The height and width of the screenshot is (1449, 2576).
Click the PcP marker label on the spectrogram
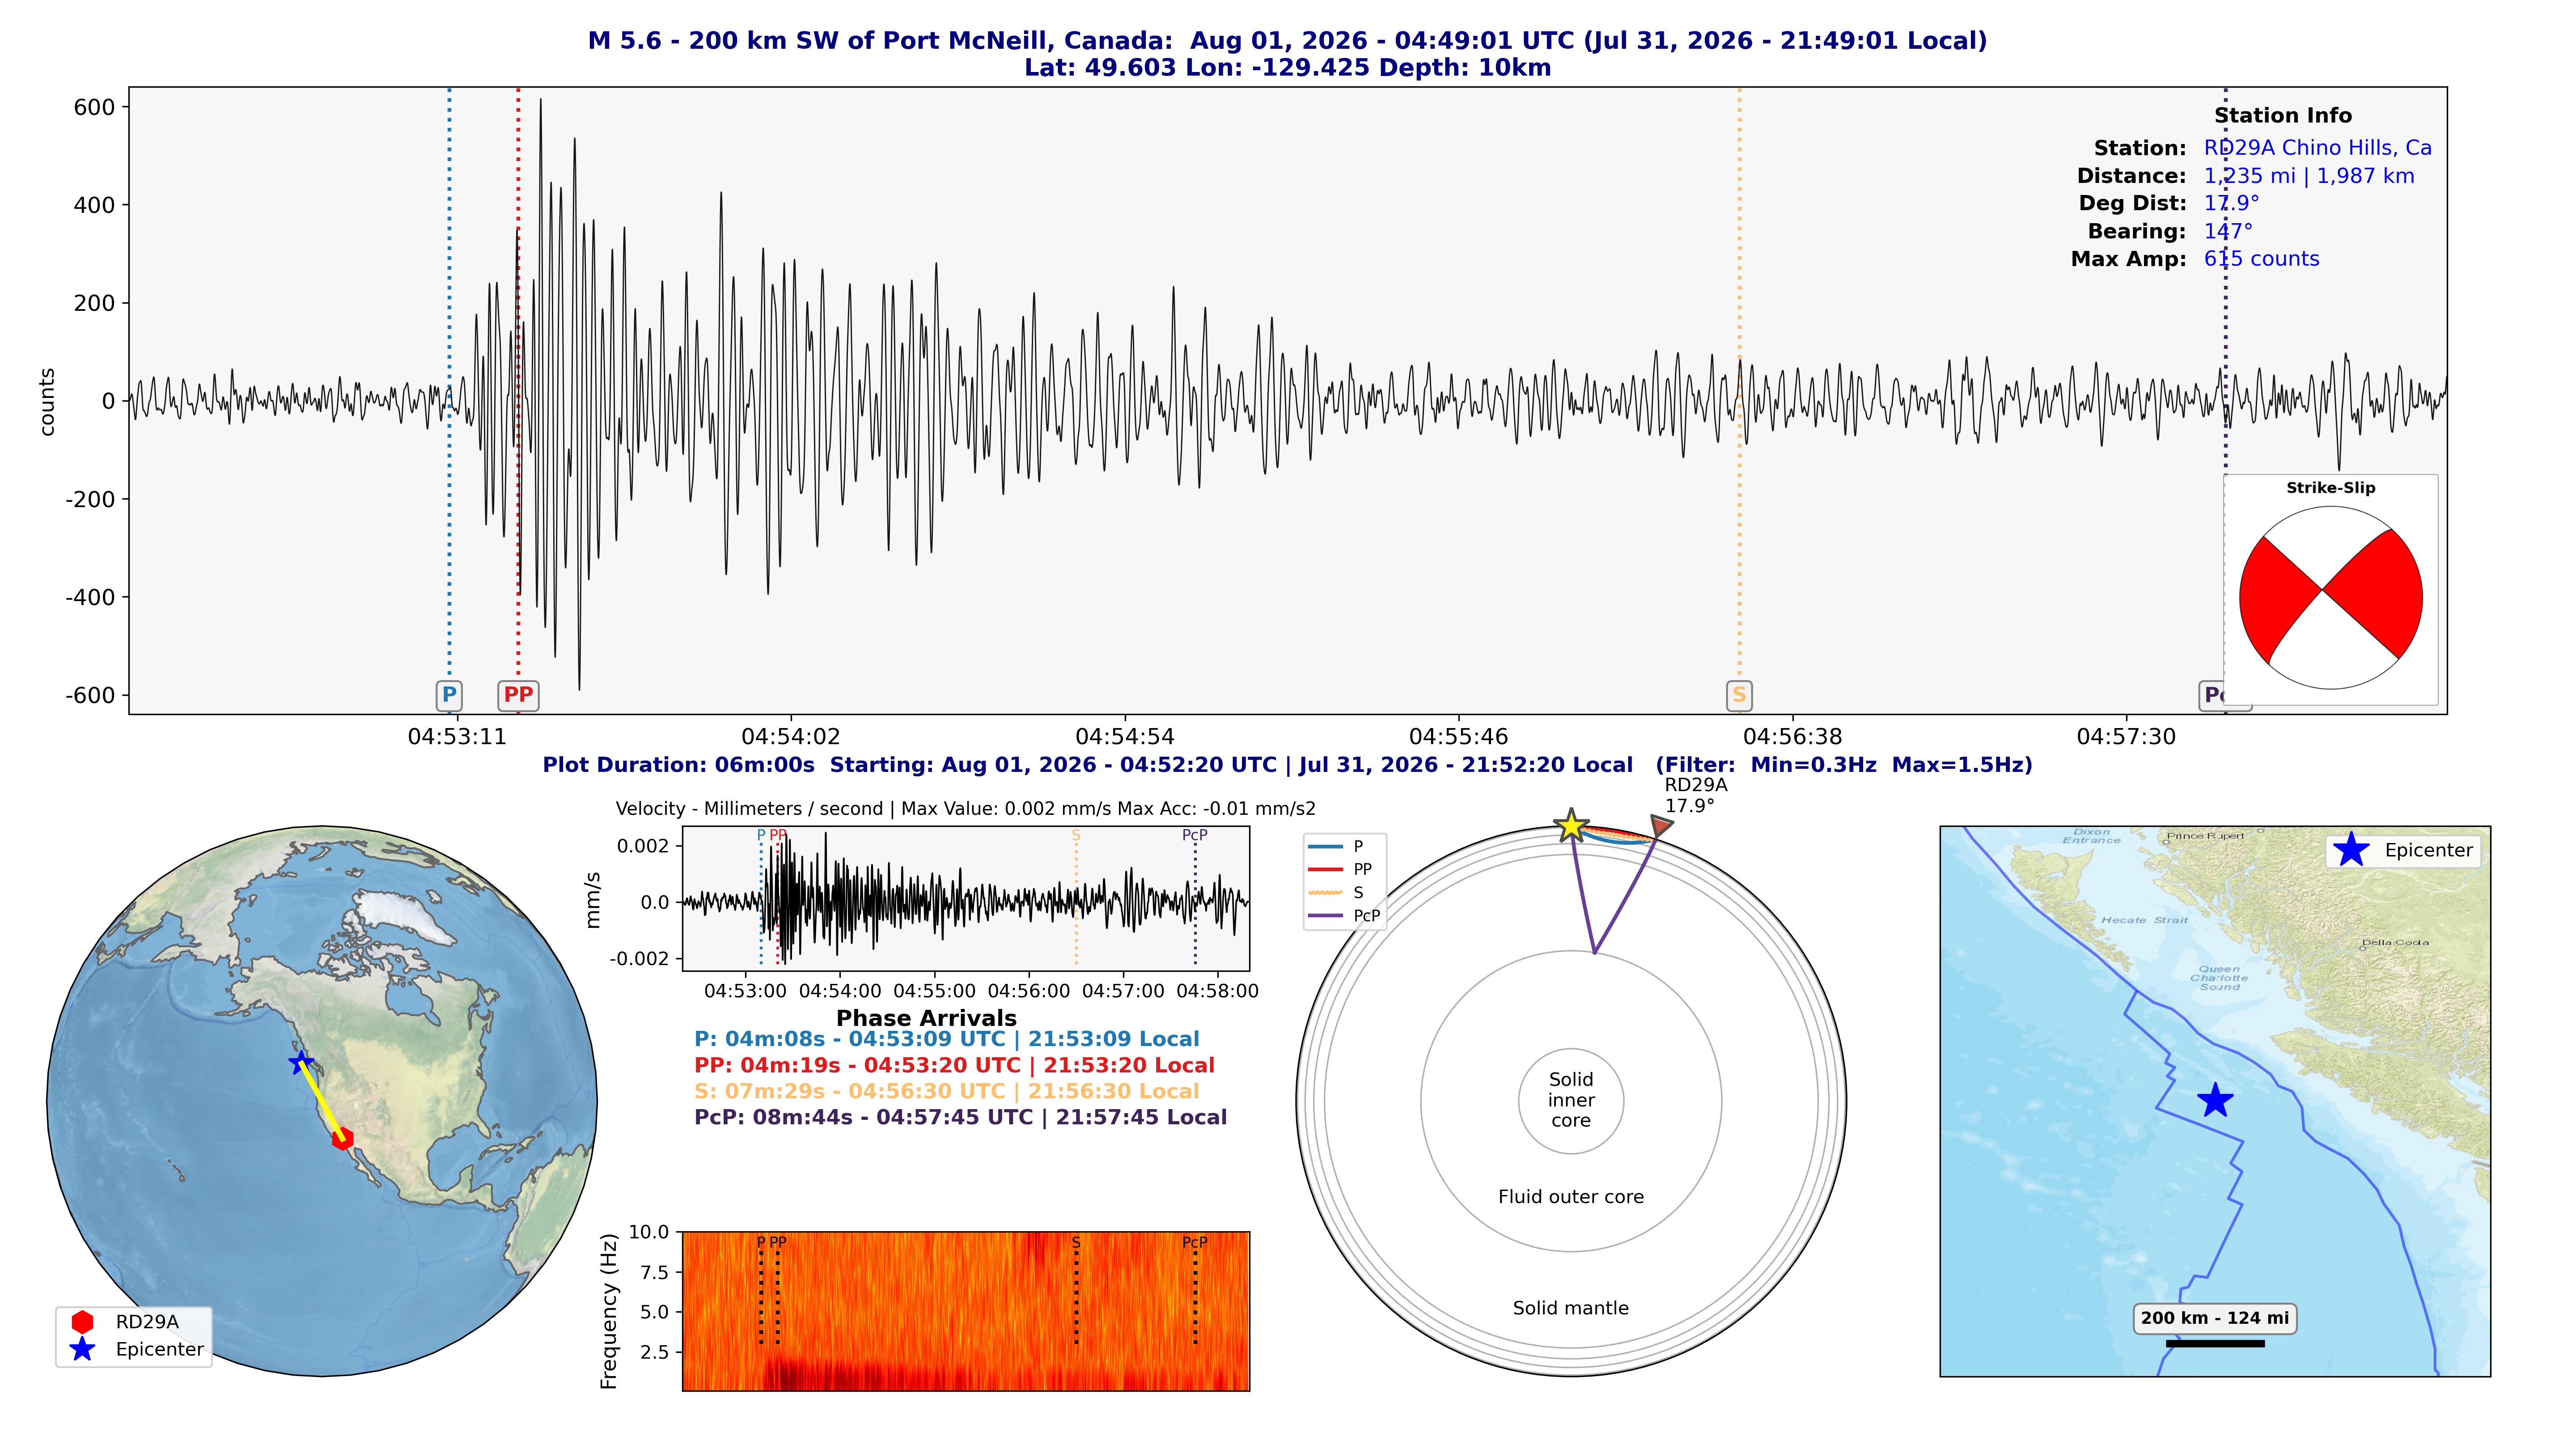click(x=1195, y=1243)
